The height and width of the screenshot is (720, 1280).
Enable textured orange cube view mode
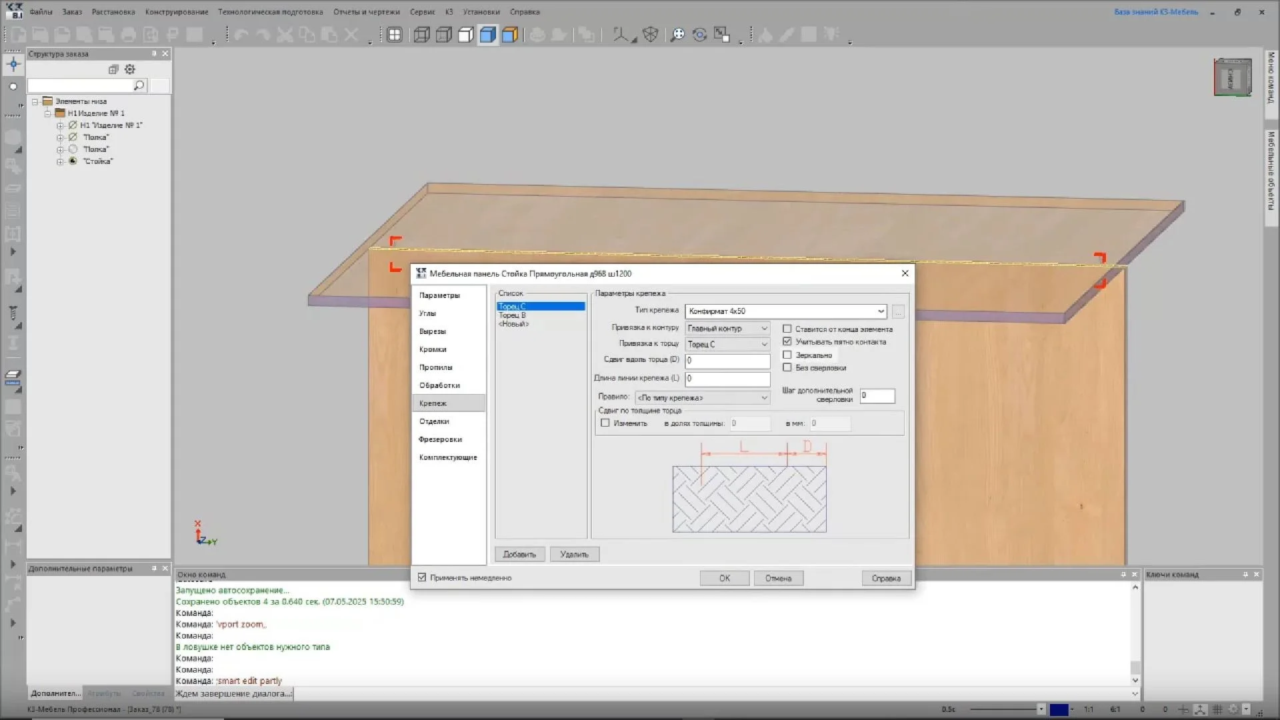pyautogui.click(x=510, y=35)
